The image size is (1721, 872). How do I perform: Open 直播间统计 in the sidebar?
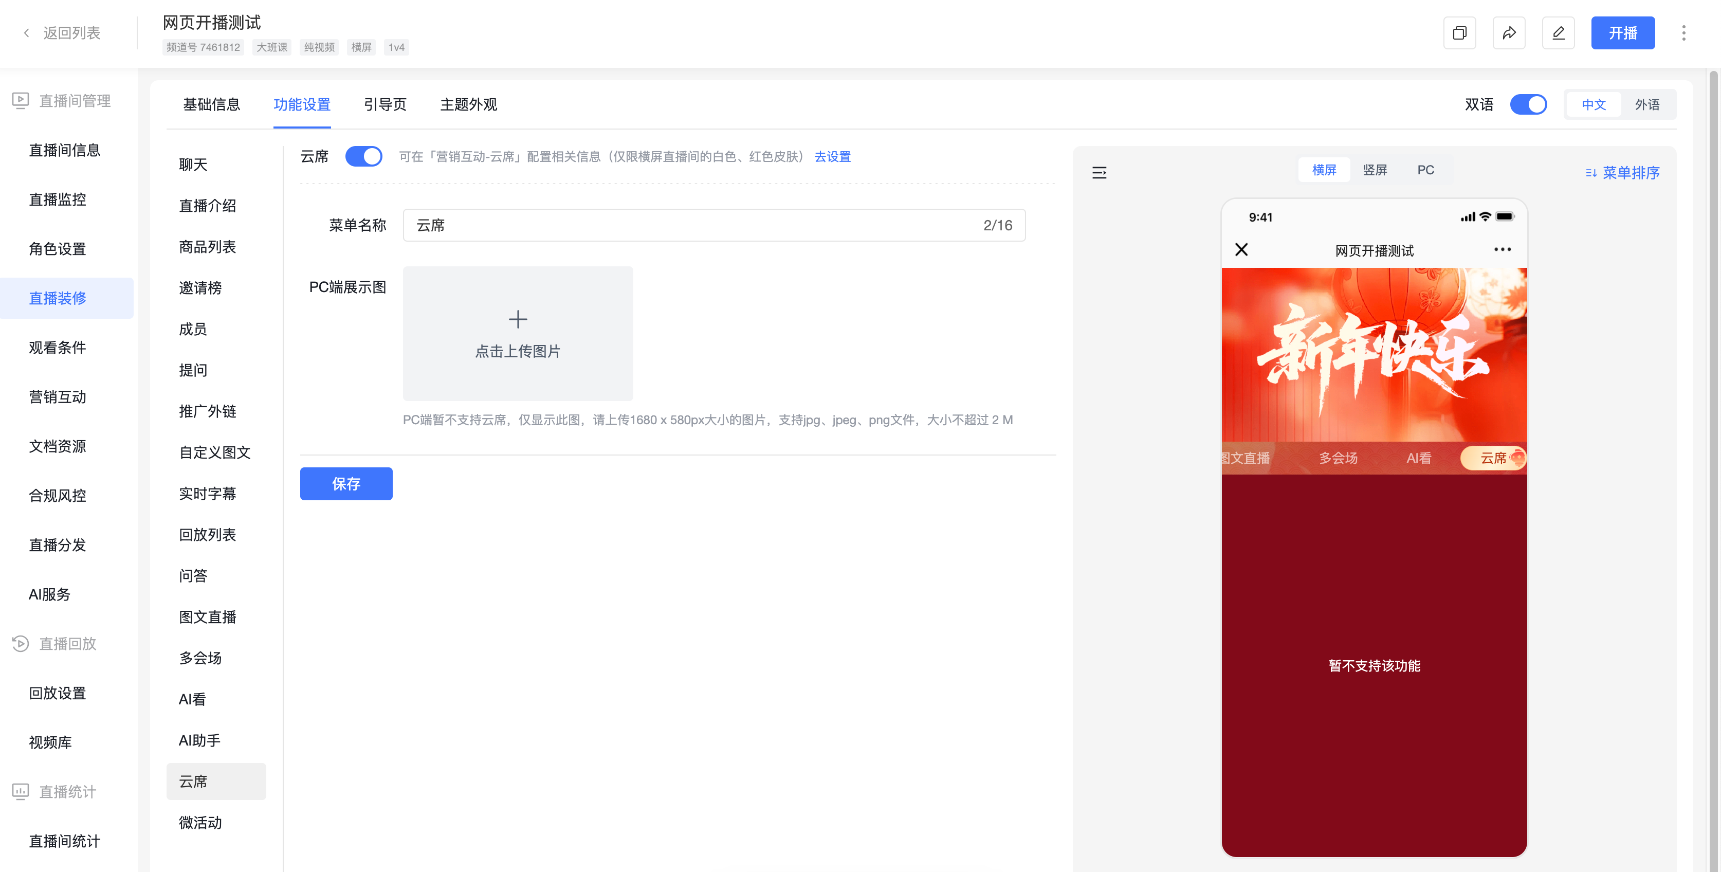64,841
